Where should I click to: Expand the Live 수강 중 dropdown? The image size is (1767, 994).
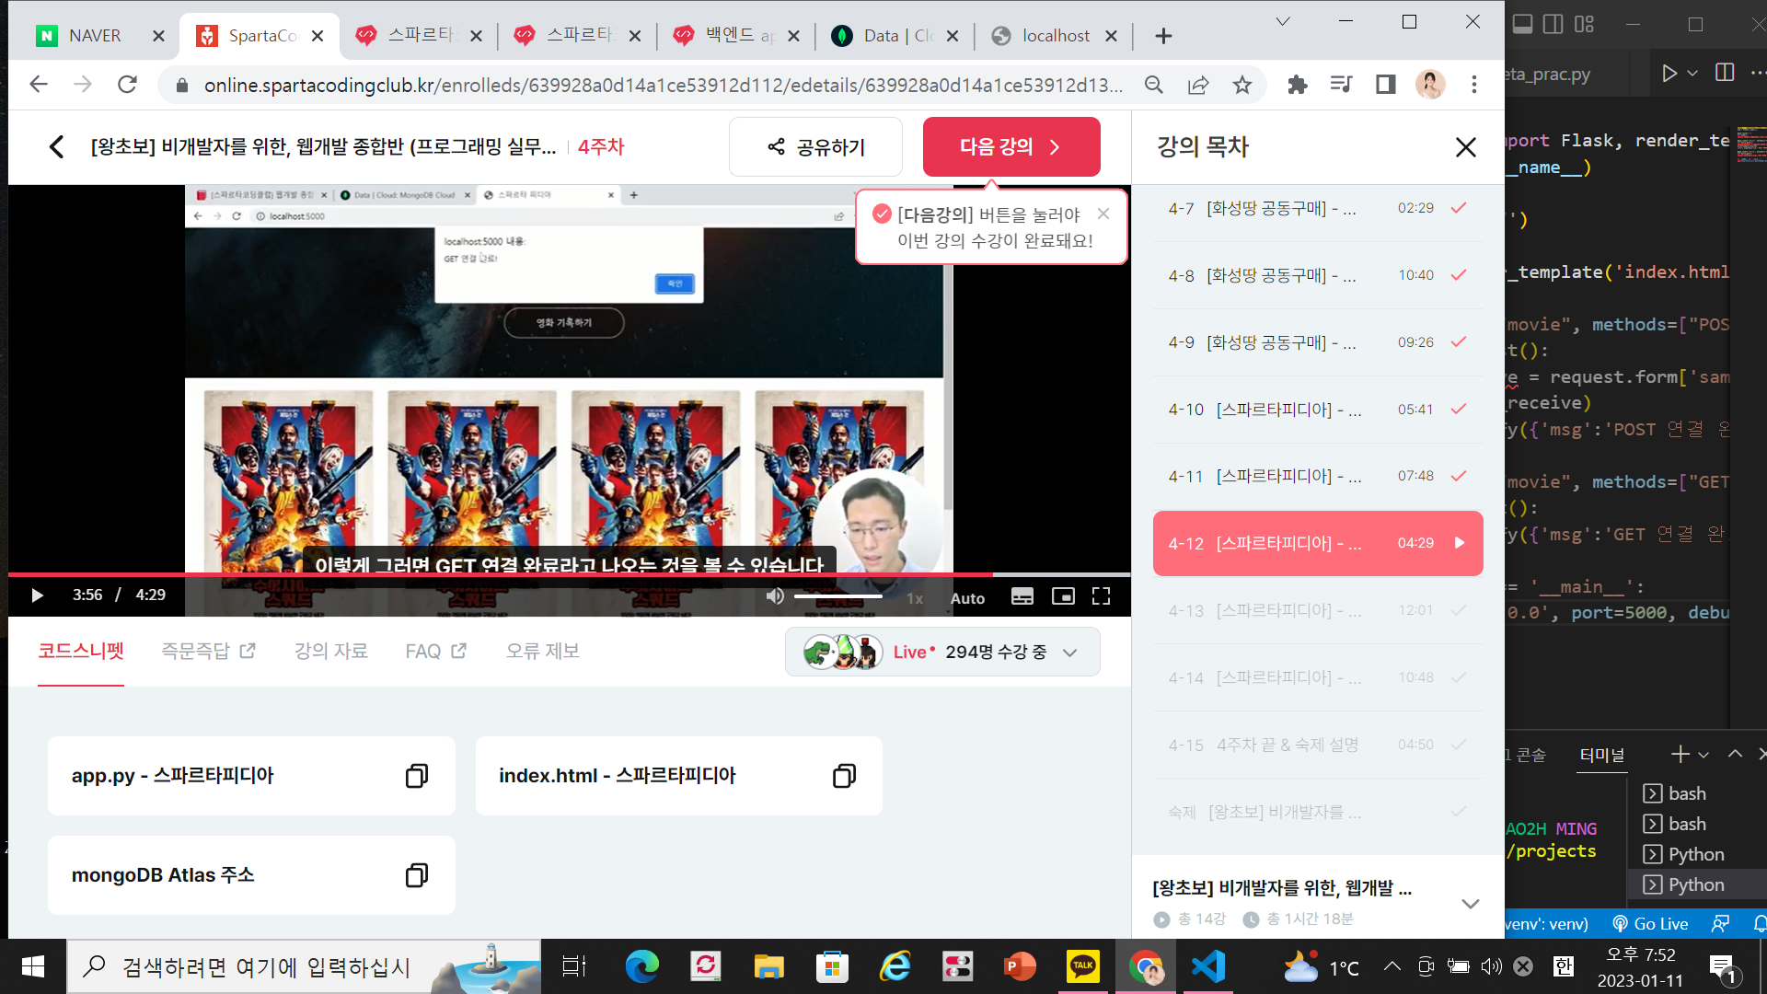tap(942, 653)
